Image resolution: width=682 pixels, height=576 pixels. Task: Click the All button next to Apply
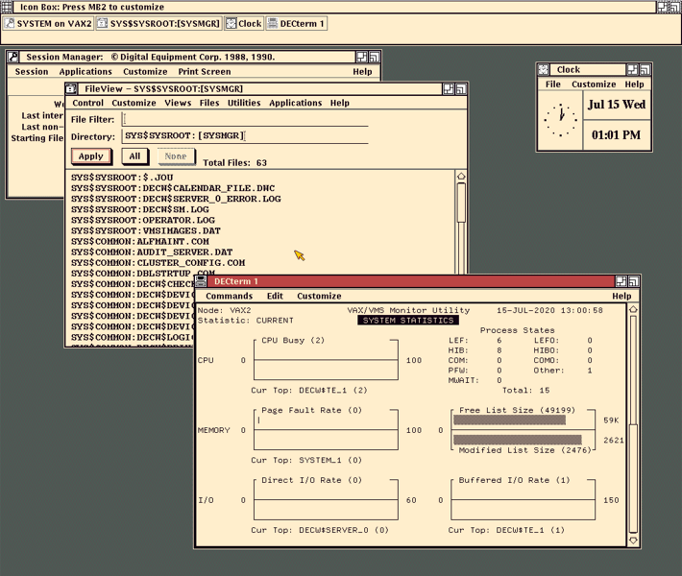coord(134,156)
